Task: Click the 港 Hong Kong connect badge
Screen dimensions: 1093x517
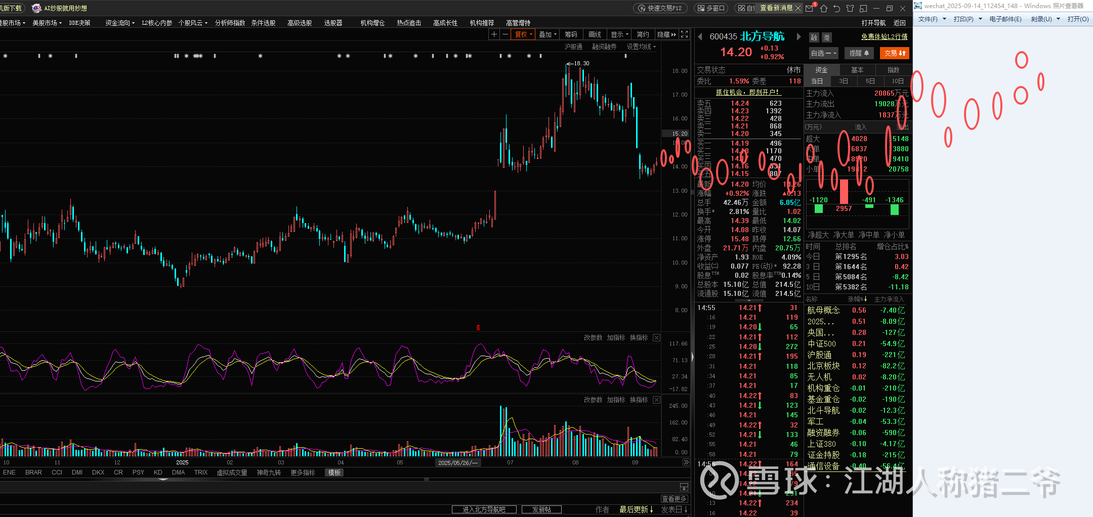Action: tap(826, 37)
